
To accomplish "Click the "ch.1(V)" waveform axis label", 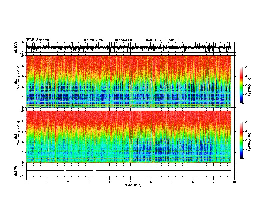I will tap(16, 47).
